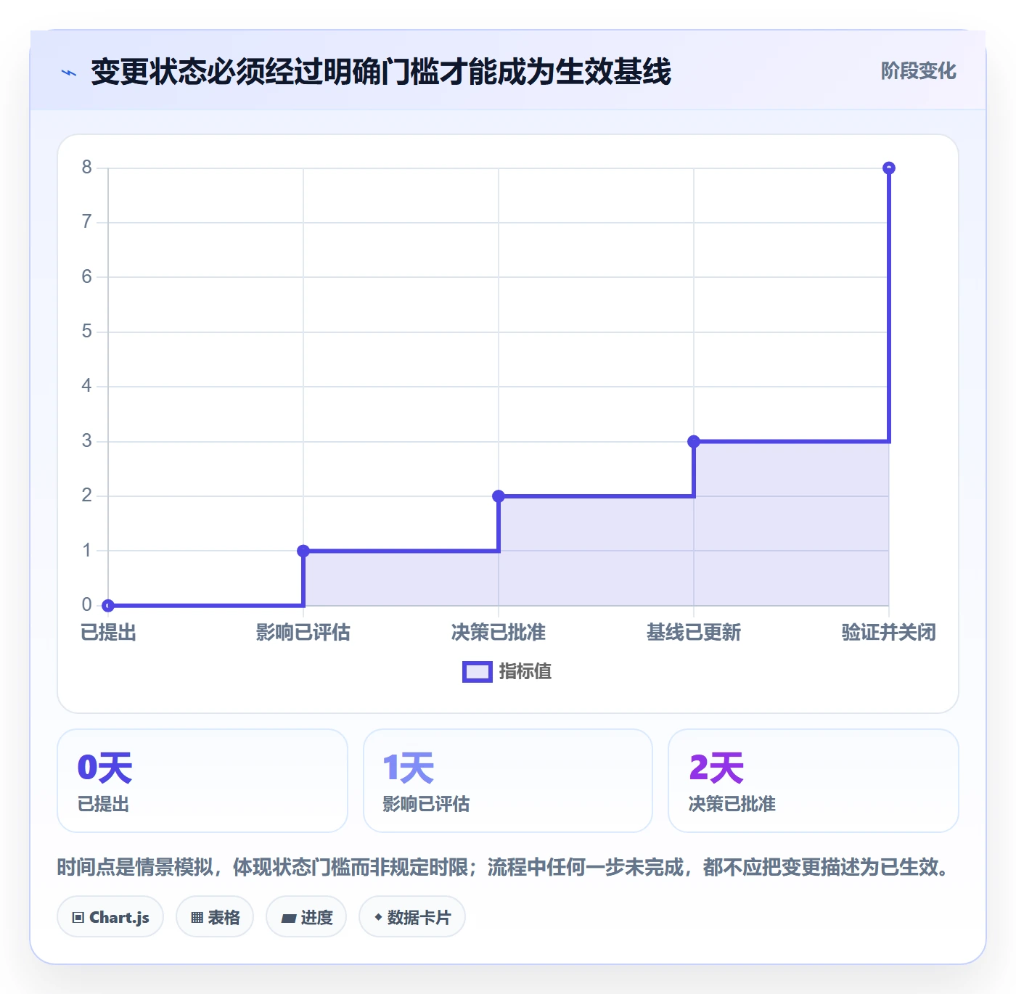1016x994 pixels.
Task: Click the x-axis label 验证并关闭
Action: [x=889, y=633]
